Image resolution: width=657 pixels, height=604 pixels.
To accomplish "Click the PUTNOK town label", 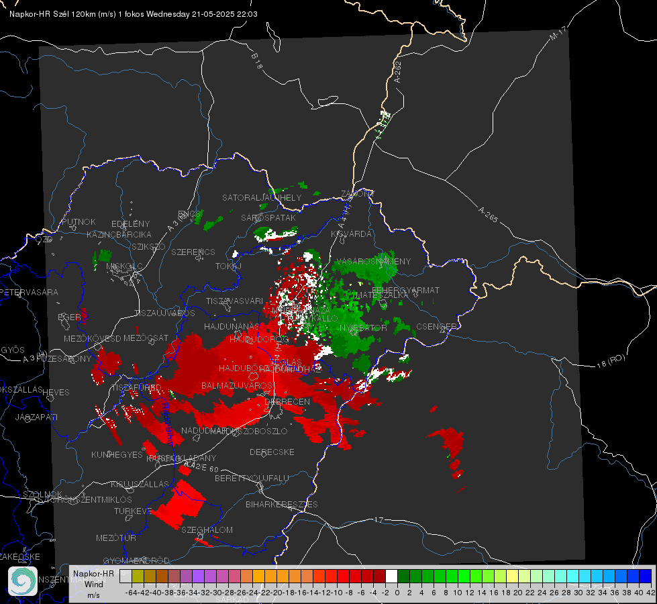I will pyautogui.click(x=79, y=221).
